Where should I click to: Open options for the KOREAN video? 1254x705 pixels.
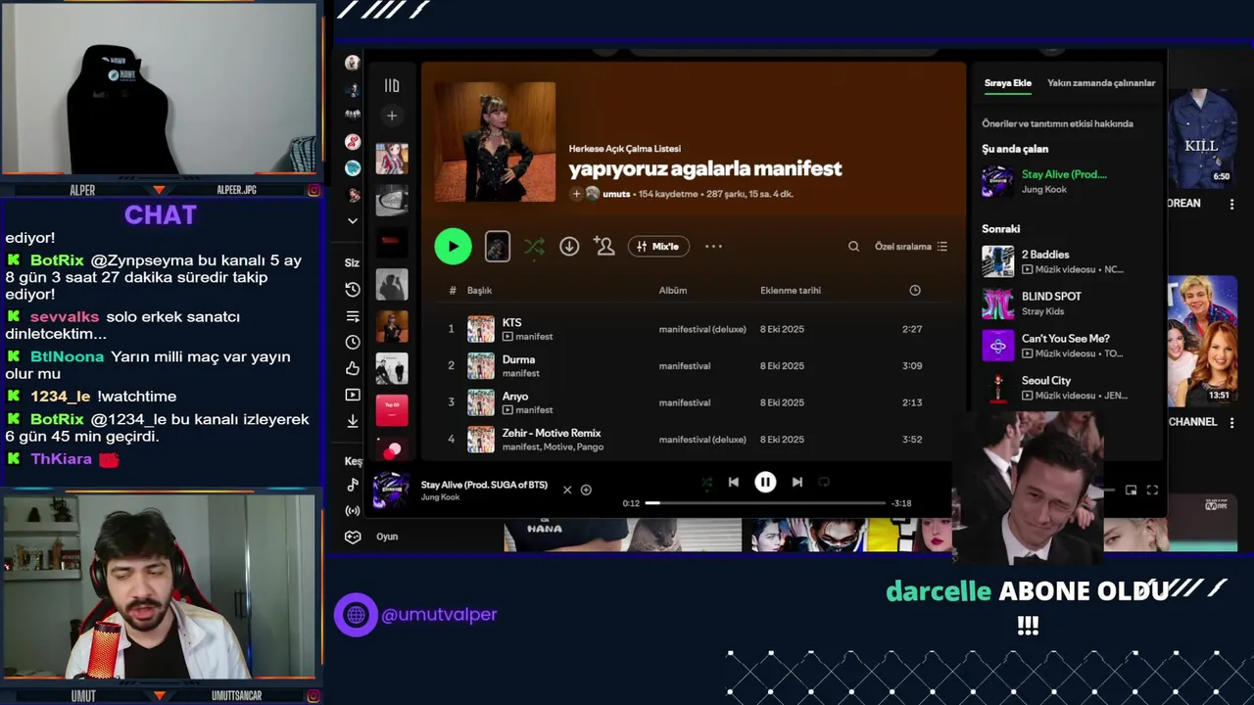click(x=1233, y=204)
